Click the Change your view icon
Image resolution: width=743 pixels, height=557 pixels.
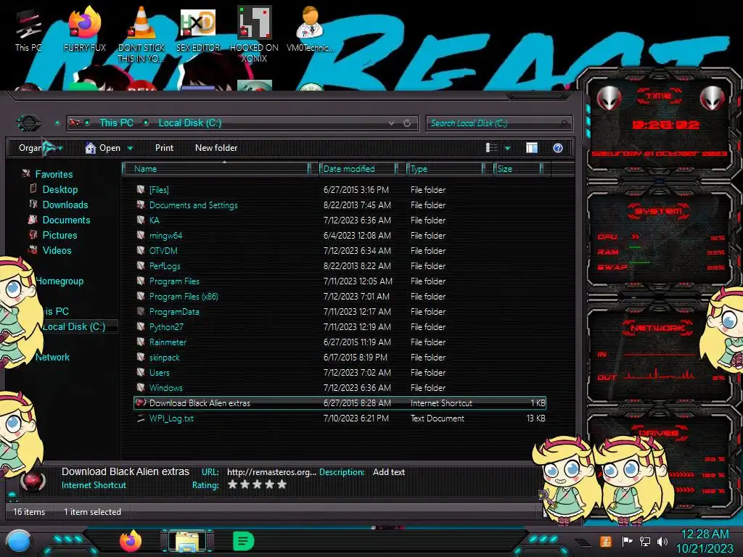click(x=491, y=148)
